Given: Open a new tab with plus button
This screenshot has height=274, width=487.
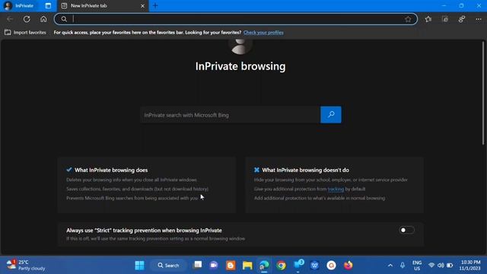Looking at the screenshot, I should click(x=155, y=5).
